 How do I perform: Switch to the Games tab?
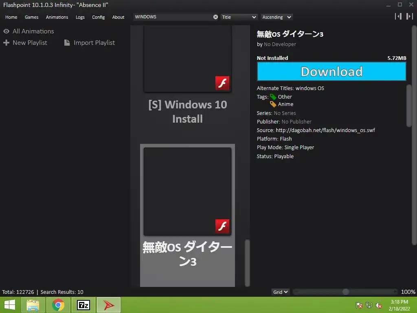coord(31,17)
